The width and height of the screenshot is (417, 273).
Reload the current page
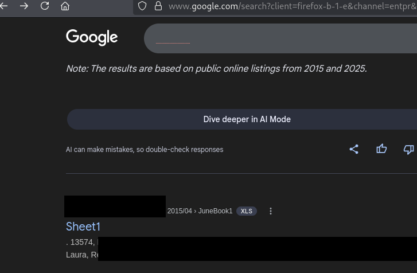(45, 6)
